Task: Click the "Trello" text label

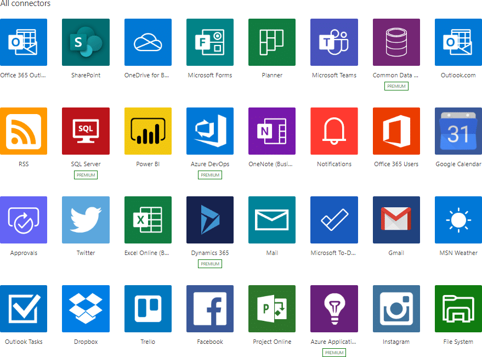Action: tap(148, 342)
